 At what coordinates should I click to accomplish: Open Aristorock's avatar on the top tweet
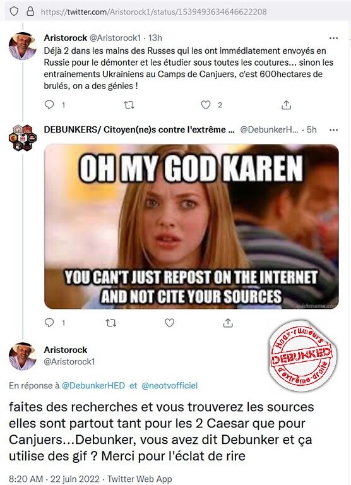(23, 46)
